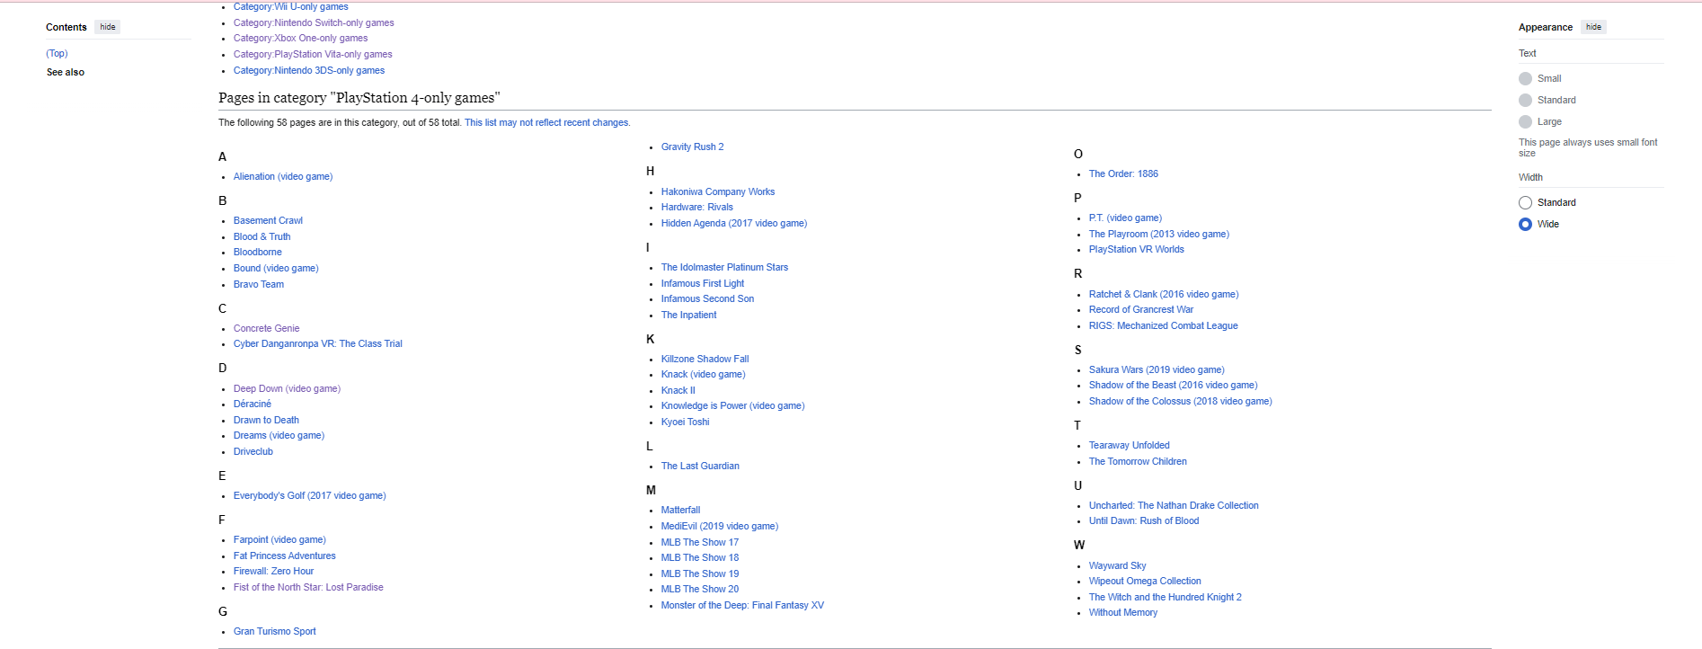The width and height of the screenshot is (1702, 649).
Task: Open Farpoint (video game) page
Action: point(279,539)
